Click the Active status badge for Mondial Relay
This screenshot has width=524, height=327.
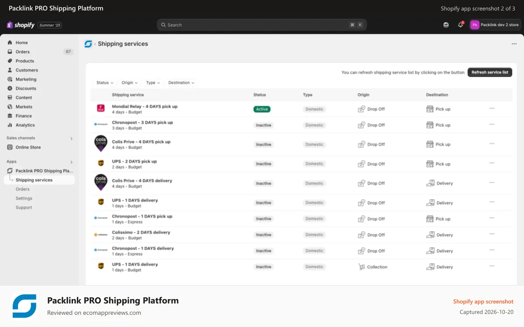point(262,109)
